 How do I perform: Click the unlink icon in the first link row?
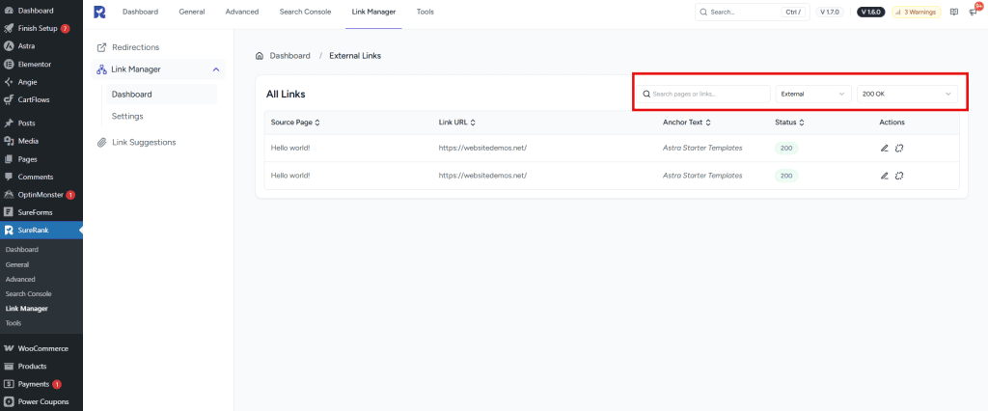[899, 149]
